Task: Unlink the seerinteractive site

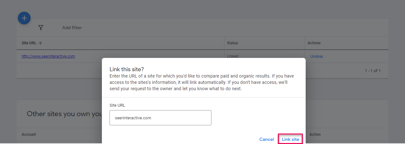Action: (316, 56)
